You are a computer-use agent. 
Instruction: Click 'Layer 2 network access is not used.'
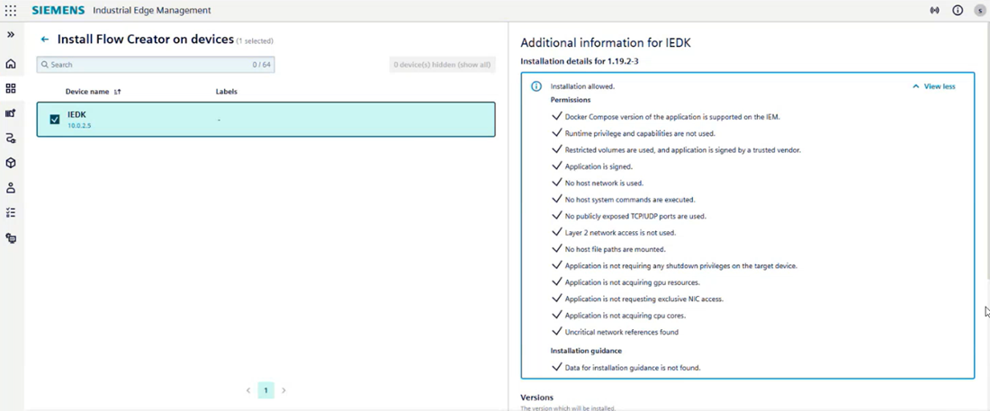tap(620, 232)
